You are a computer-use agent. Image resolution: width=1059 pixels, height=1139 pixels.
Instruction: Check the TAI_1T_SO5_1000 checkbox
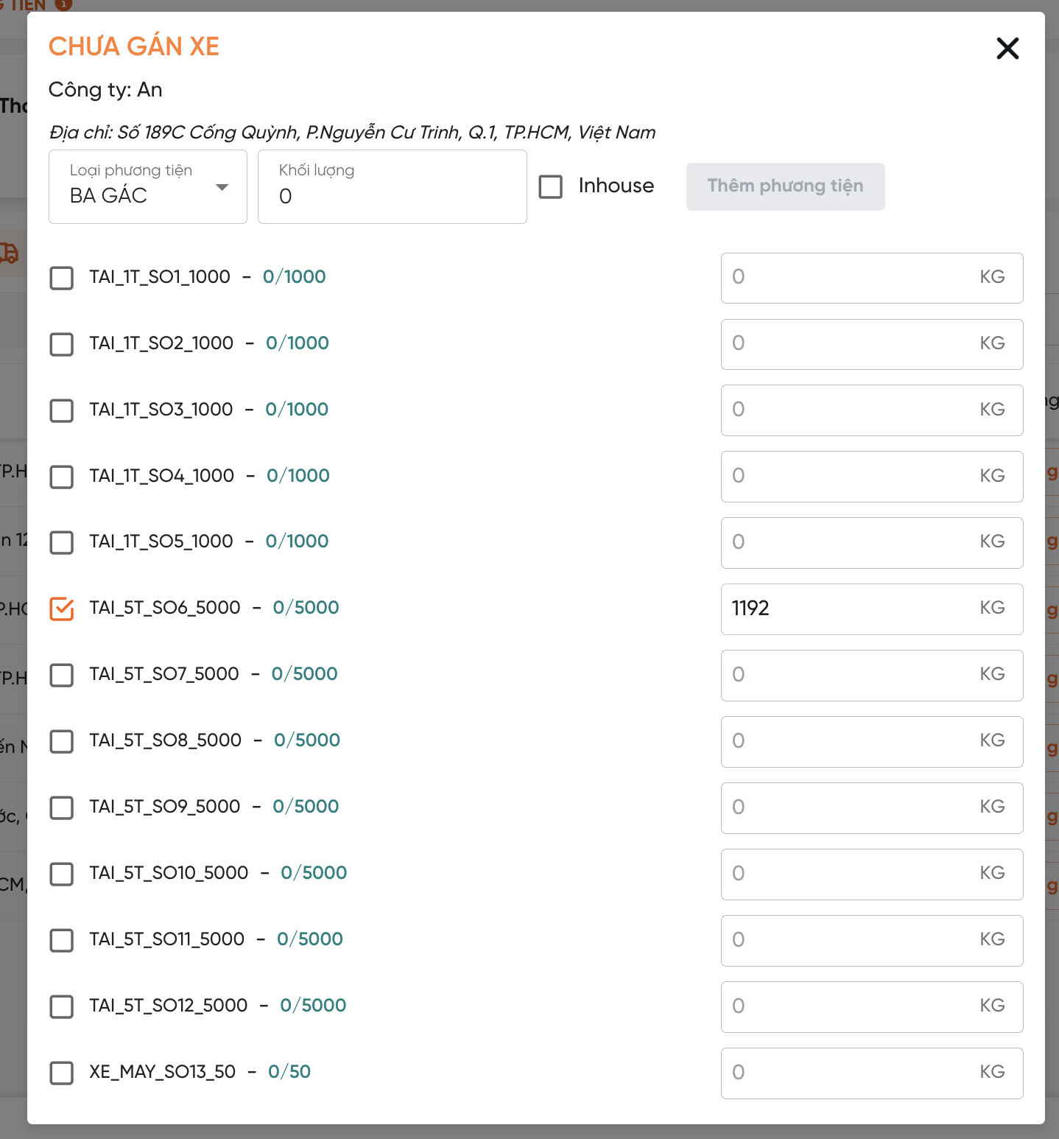62,542
